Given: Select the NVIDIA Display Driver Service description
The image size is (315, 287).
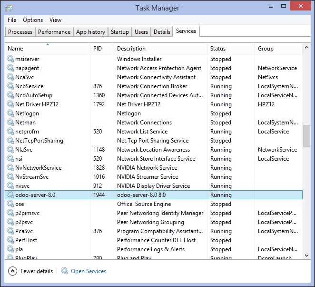Looking at the screenshot, I should tap(154, 186).
